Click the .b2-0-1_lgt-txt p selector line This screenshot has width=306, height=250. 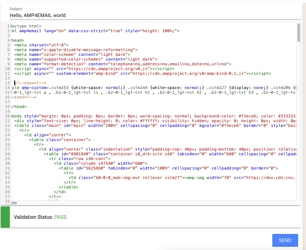pos(153,92)
